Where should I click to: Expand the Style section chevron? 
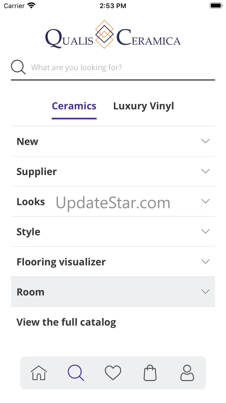(x=205, y=231)
